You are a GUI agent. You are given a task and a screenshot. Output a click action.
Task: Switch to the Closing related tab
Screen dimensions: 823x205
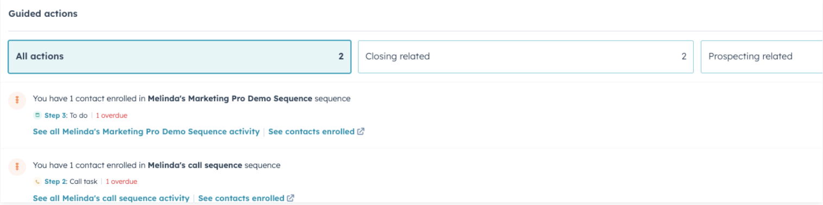tap(526, 56)
